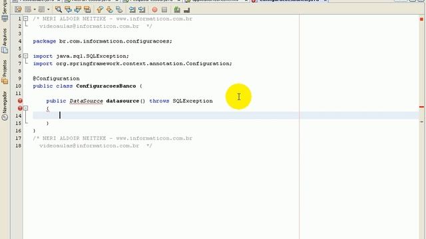
Task: Click the datasource method name
Action: tap(122, 101)
